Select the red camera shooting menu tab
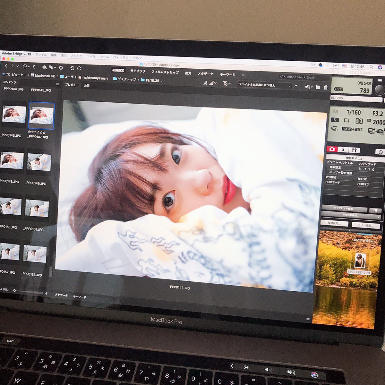 [332, 149]
